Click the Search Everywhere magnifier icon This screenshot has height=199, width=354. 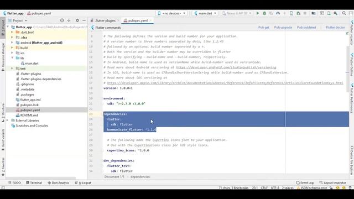coord(344,13)
